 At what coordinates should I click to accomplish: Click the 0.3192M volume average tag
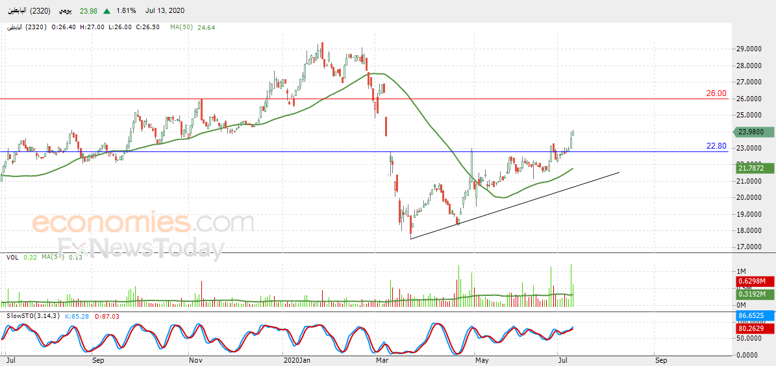(754, 294)
